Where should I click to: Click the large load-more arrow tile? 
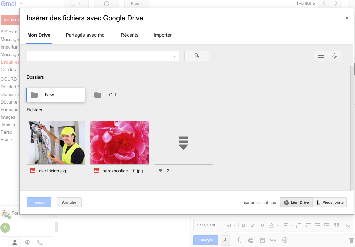click(x=183, y=143)
